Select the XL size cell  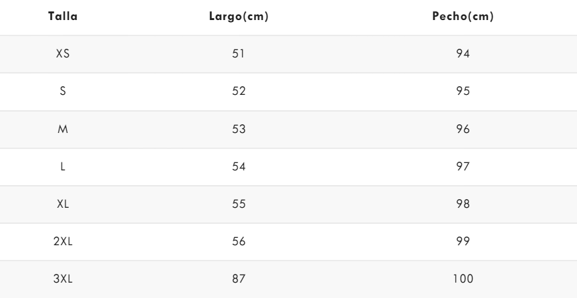(x=63, y=204)
